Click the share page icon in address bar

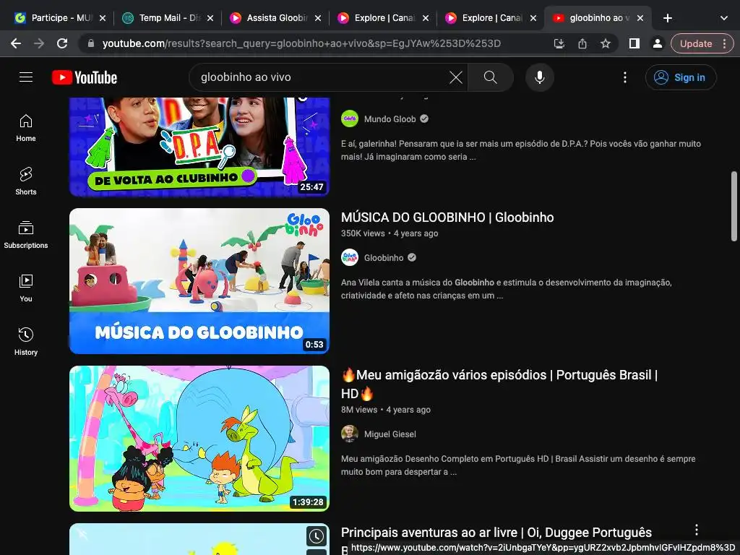coord(582,44)
